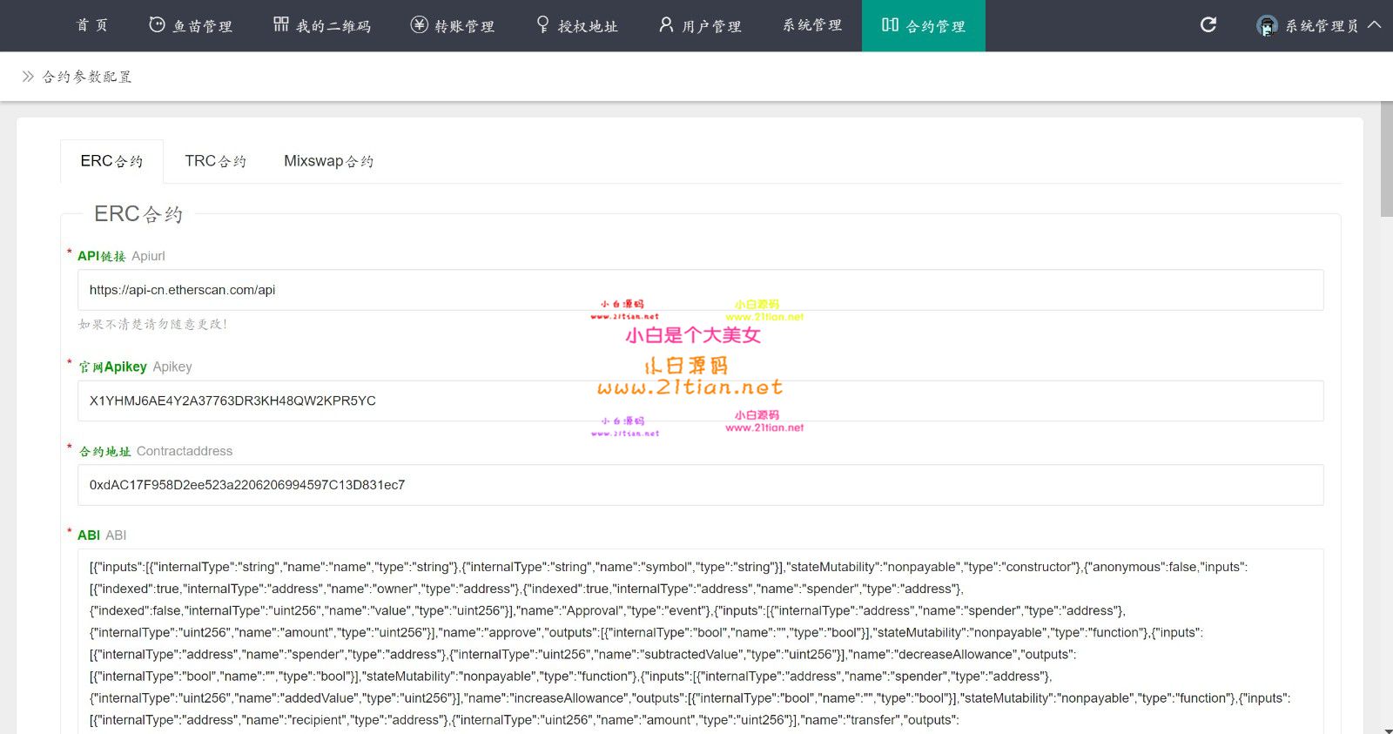Click the 用户管理 person icon
The image size is (1393, 734).
point(666,25)
